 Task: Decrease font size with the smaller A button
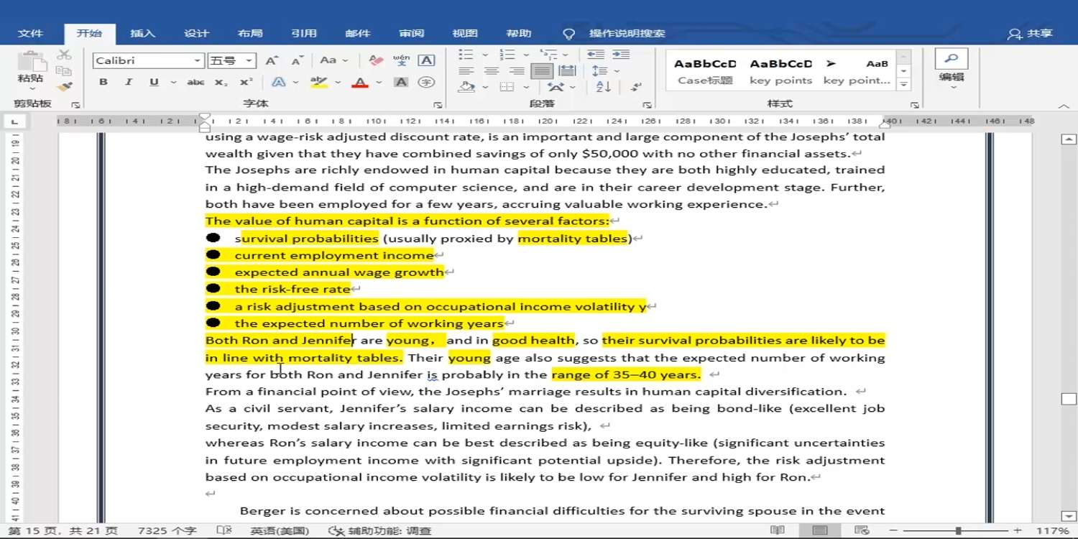[297, 61]
